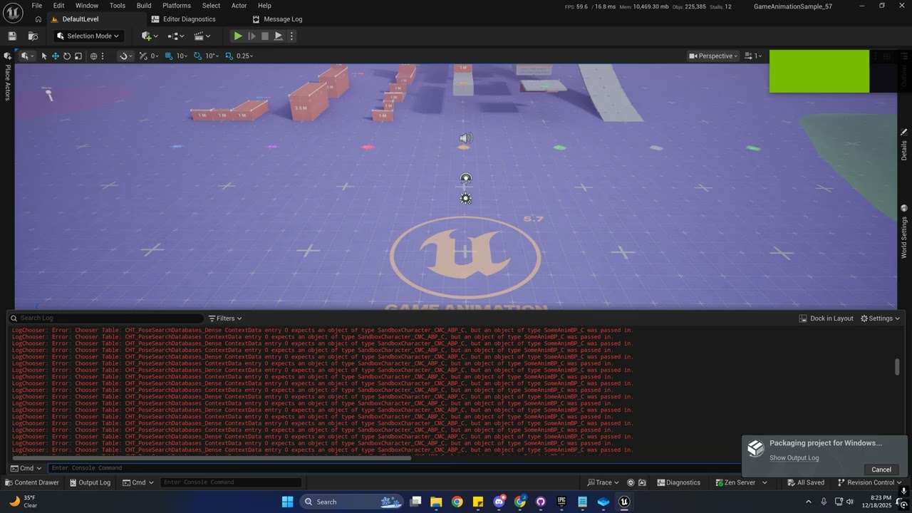Open the Place Actors side panel
Viewport: 912px width, 513px height.
tap(8, 77)
